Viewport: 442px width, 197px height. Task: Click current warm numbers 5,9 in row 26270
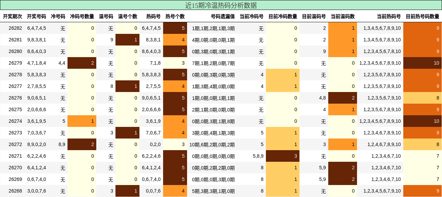(x=322, y=168)
